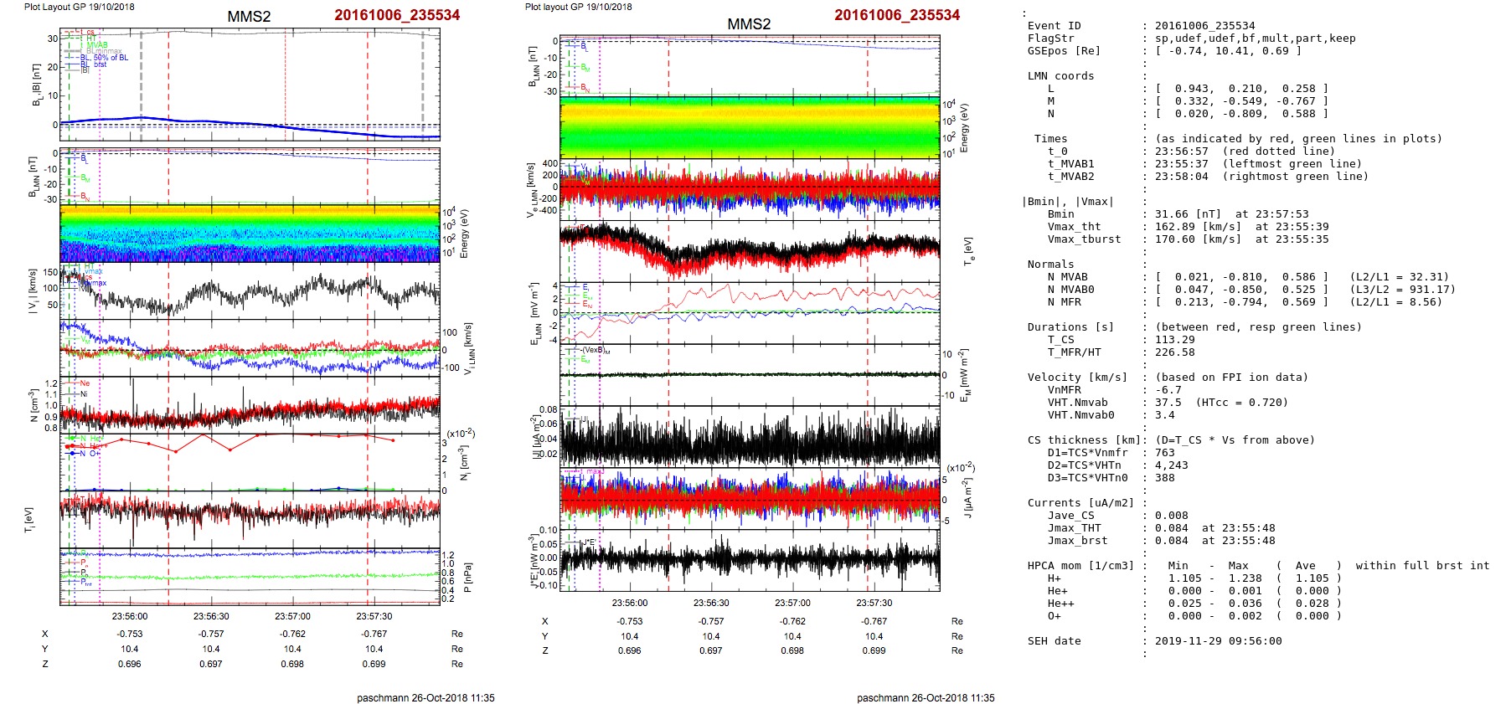Select the HPCA mom [1/cm3] table header

[1080, 566]
